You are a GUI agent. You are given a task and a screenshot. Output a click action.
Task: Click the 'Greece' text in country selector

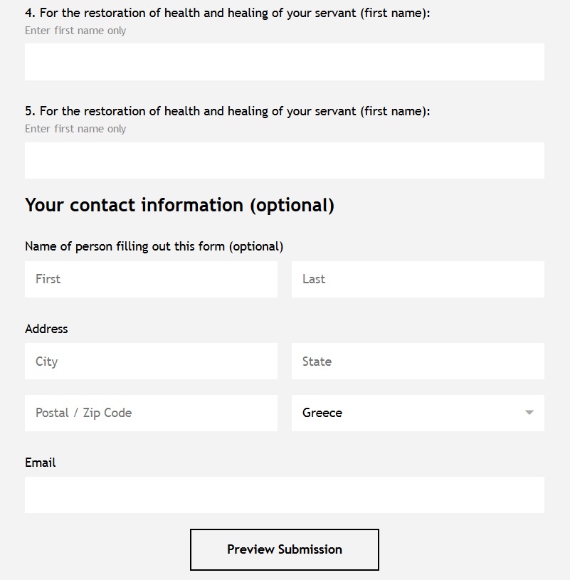pyautogui.click(x=322, y=413)
